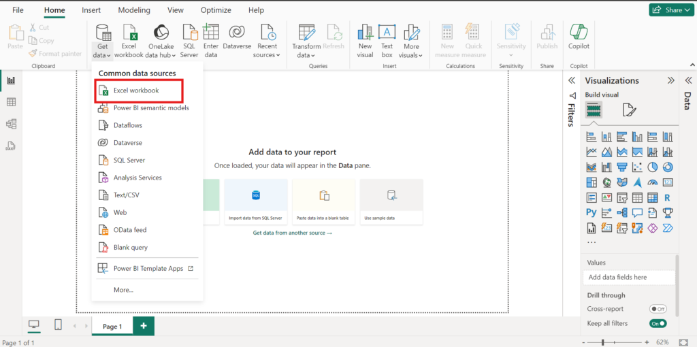
Task: Switch to mobile layout icon
Action: 58,325
